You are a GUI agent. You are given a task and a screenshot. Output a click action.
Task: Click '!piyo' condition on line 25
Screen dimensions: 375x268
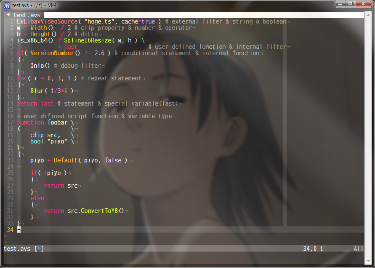[x=53, y=173]
